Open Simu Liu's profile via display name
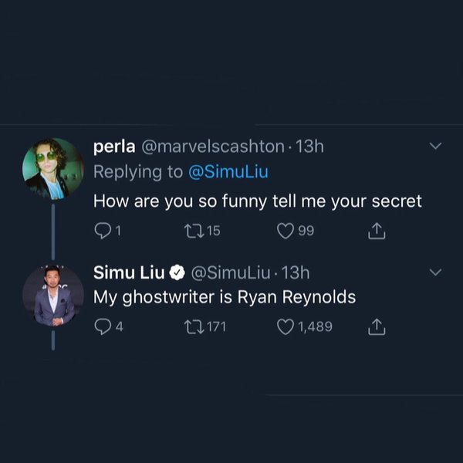 128,272
